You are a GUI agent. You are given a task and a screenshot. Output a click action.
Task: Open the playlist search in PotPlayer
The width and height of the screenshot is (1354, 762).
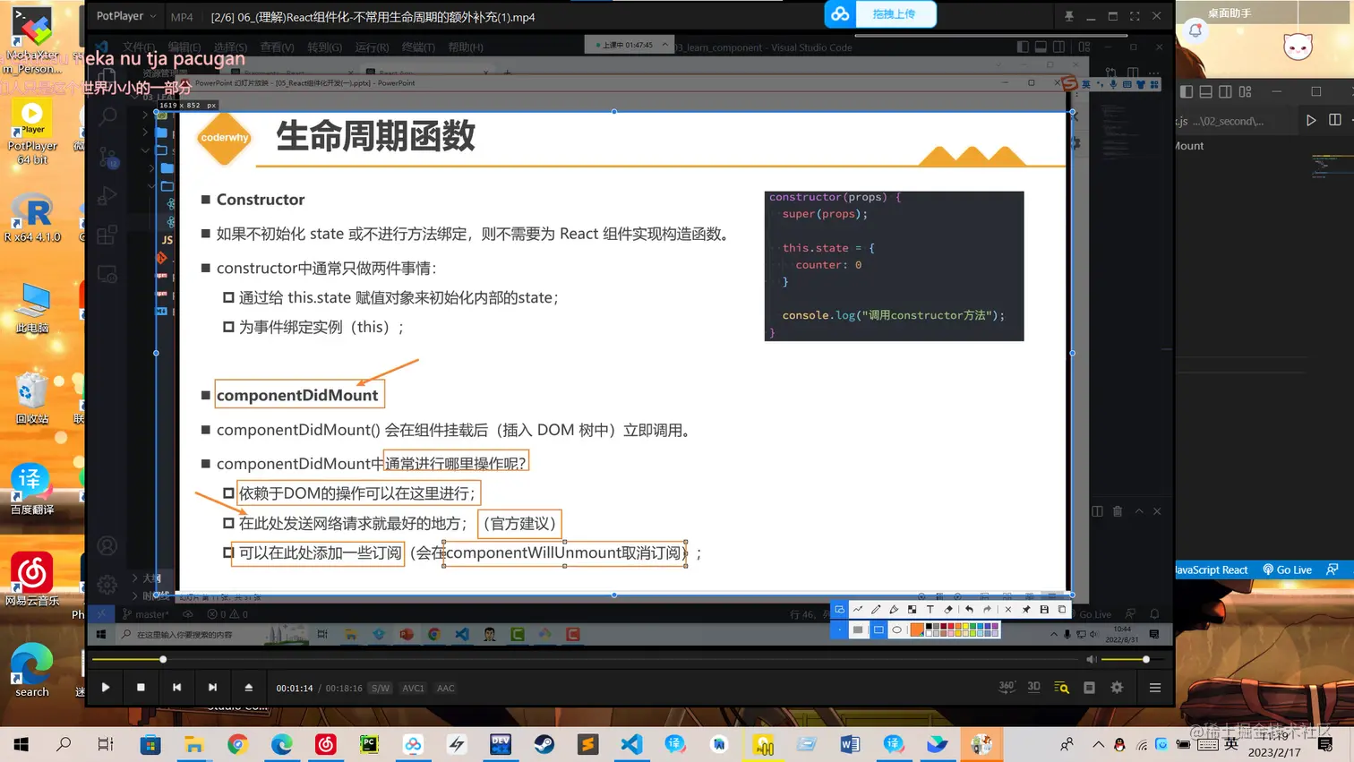pos(1062,688)
